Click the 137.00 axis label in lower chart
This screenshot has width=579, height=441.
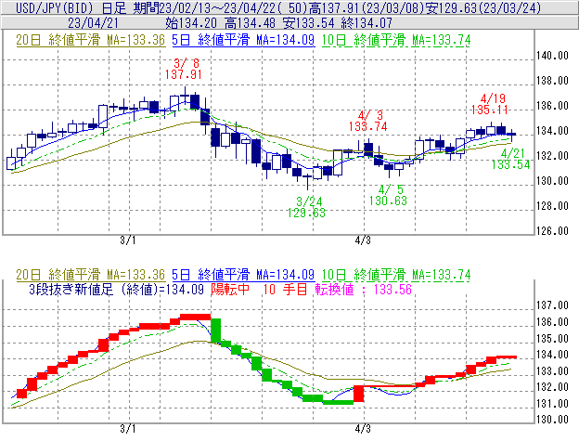click(x=552, y=305)
